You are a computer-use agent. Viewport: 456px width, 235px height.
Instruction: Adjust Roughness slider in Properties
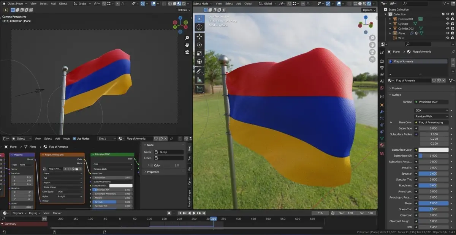(x=434, y=185)
